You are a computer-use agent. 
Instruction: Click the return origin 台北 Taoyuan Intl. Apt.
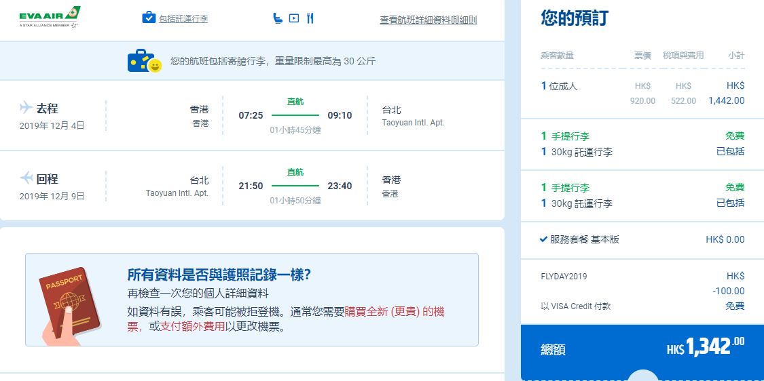[x=177, y=186]
